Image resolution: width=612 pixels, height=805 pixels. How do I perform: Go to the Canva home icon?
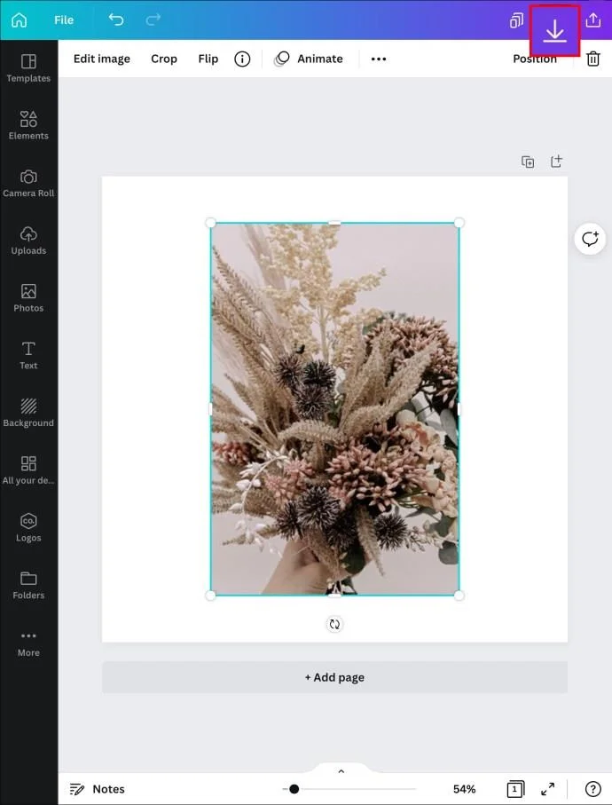coord(20,20)
